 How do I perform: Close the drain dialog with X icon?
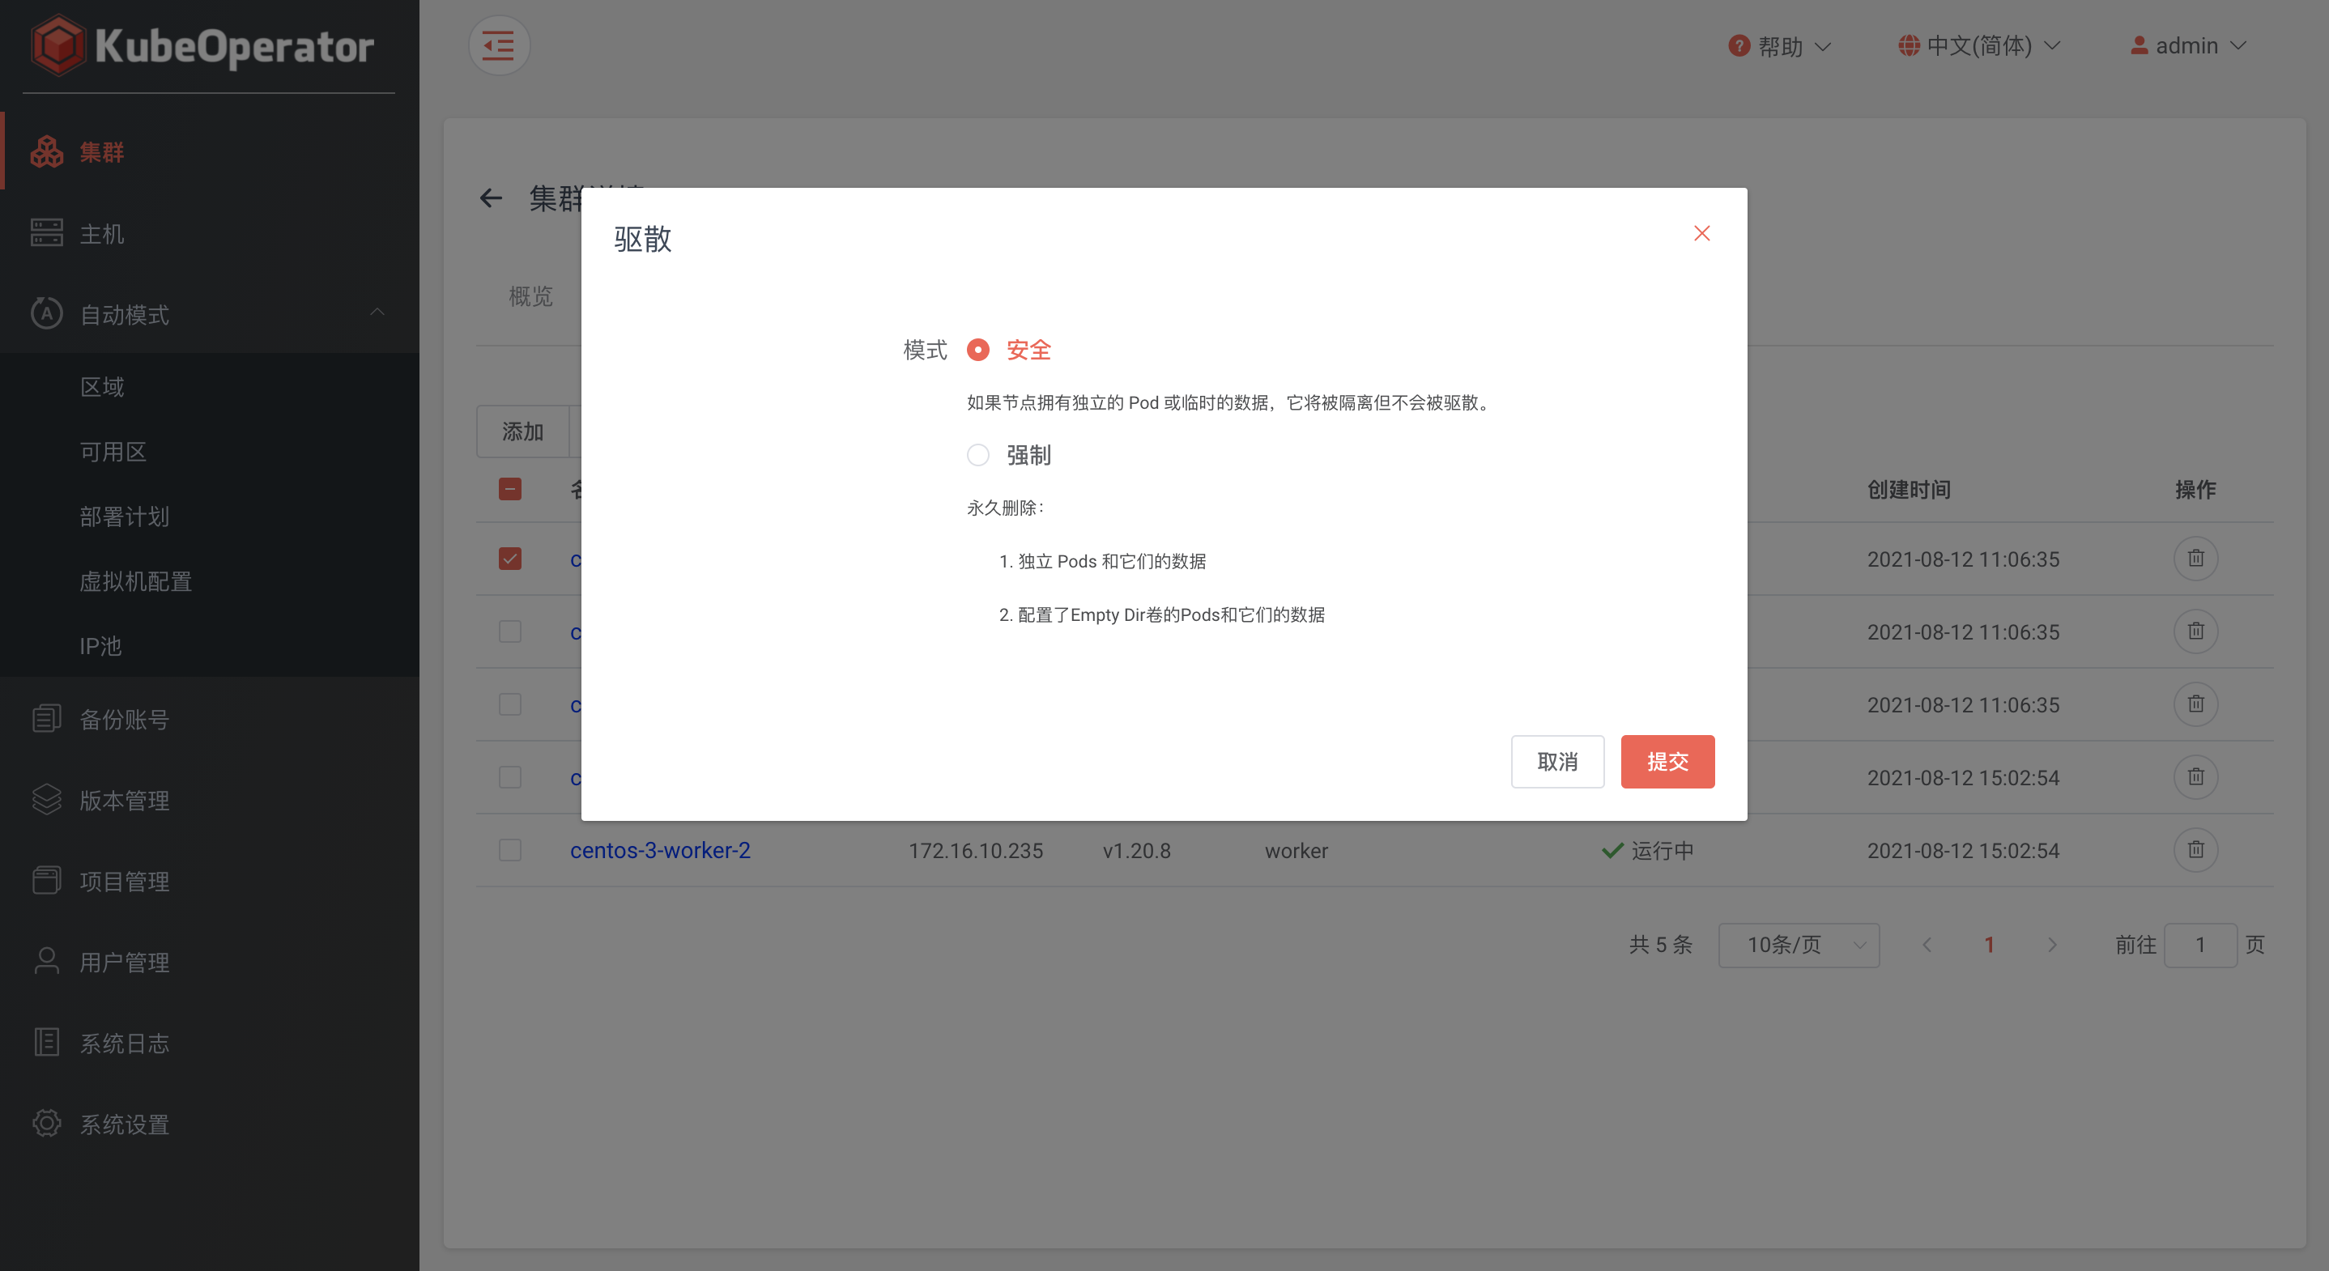1701,233
